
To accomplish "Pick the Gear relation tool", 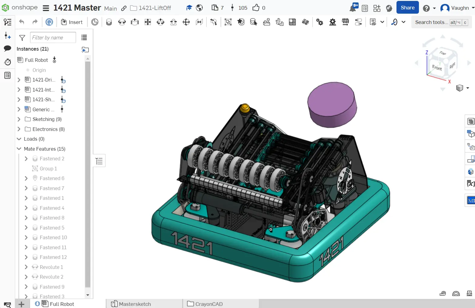I will 319,22.
